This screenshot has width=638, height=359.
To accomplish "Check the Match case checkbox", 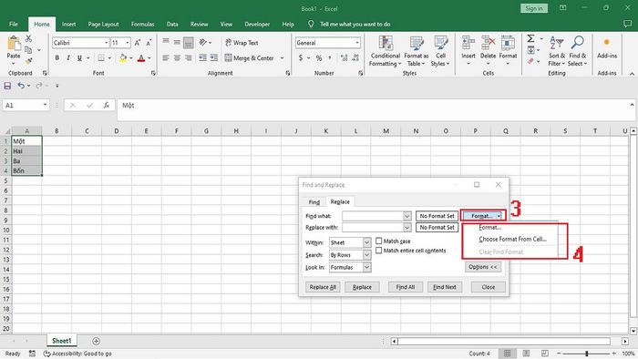I will (x=379, y=241).
